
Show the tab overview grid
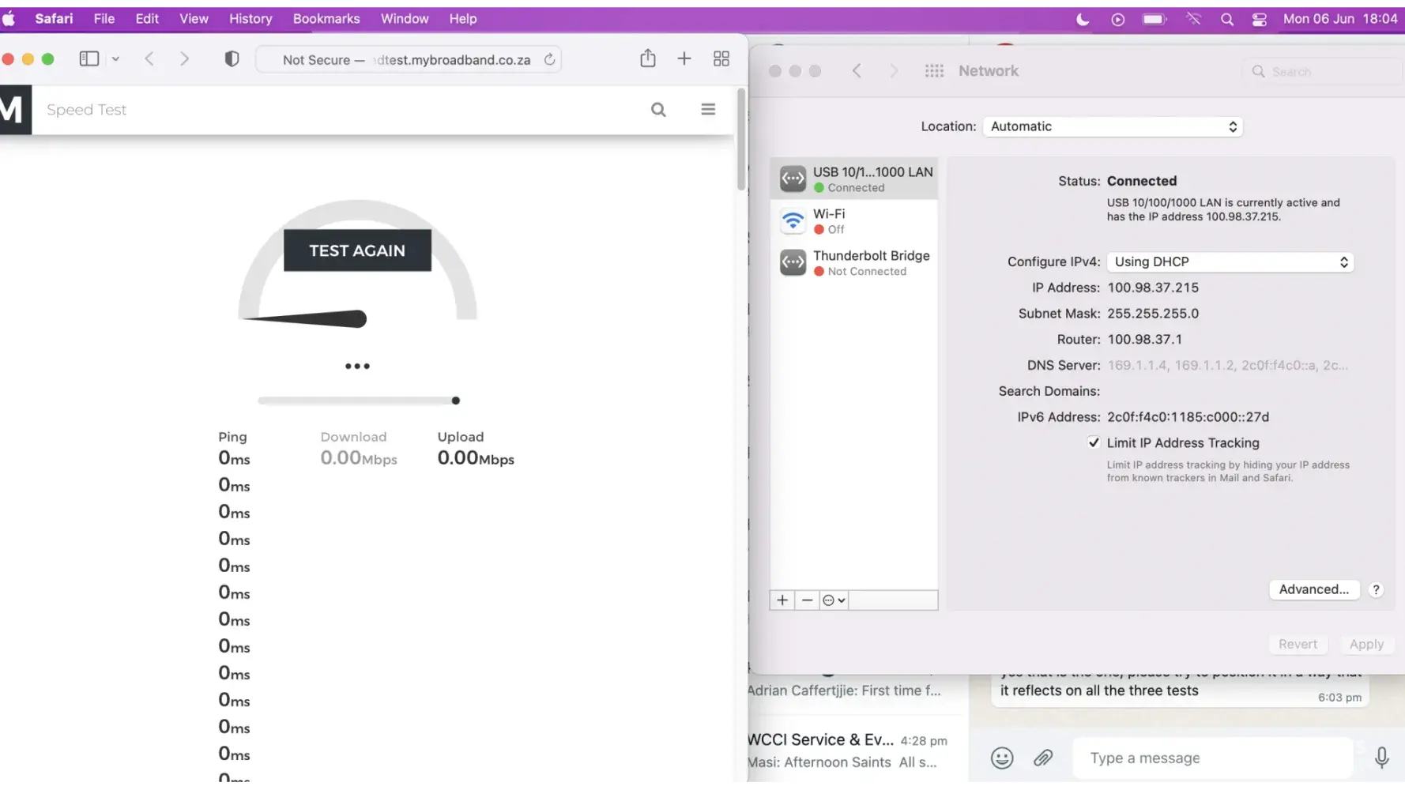[x=721, y=58]
